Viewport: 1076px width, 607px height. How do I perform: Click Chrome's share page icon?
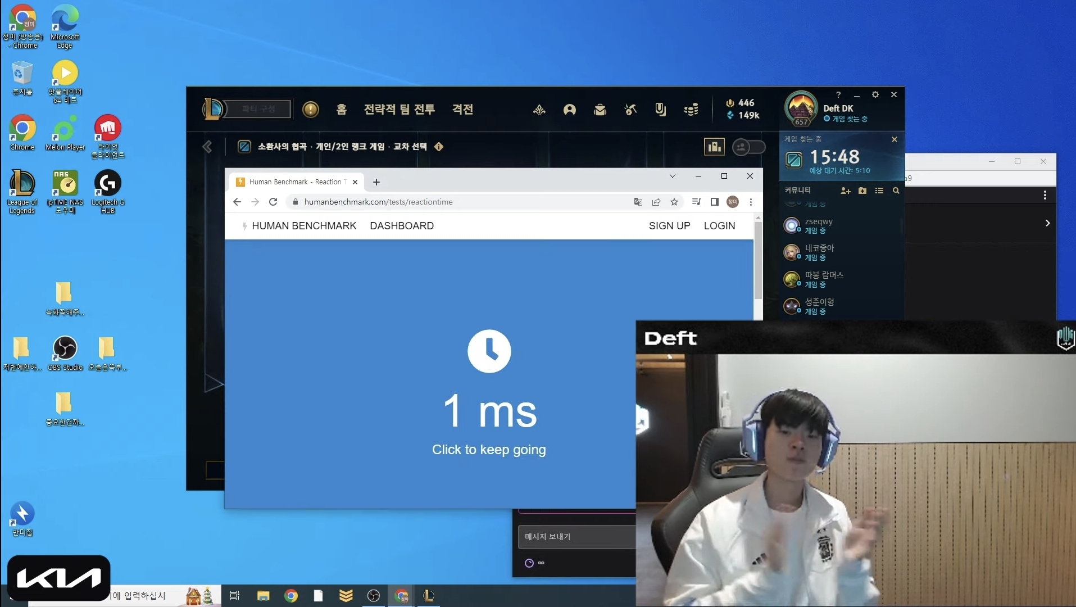(x=656, y=202)
